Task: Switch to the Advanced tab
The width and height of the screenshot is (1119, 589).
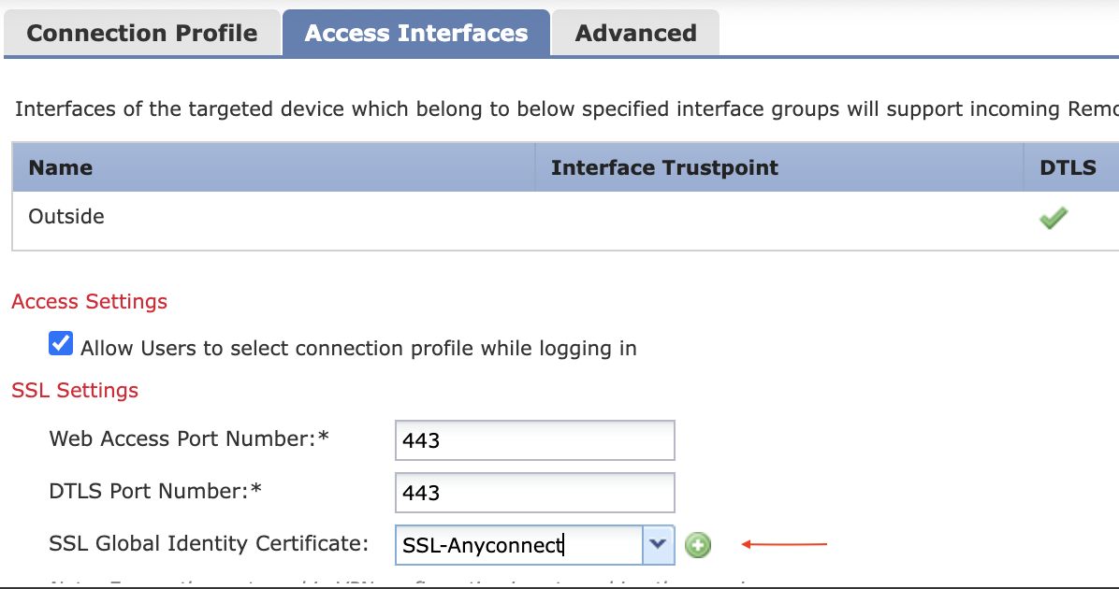Action: point(635,33)
